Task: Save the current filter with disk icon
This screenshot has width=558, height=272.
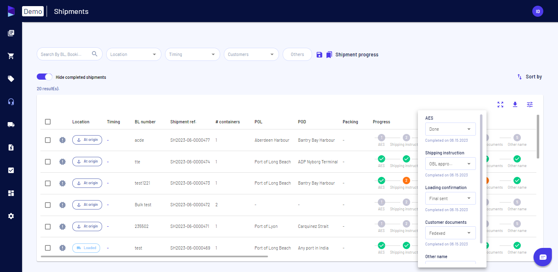Action: click(319, 55)
